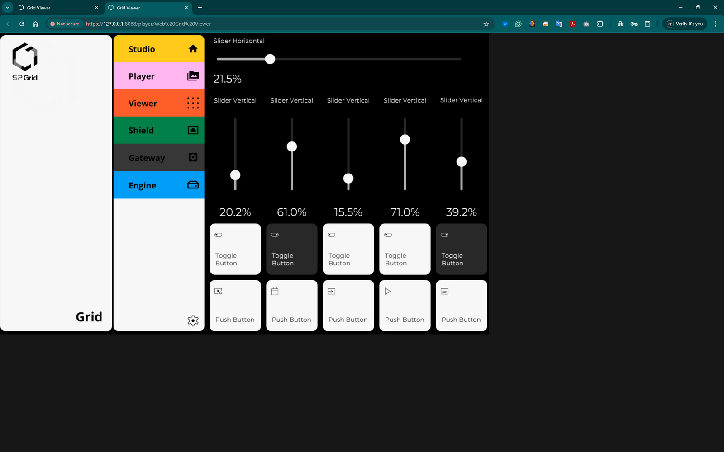Bookmark this page with the star icon
Image resolution: width=724 pixels, height=452 pixels.
[x=486, y=24]
